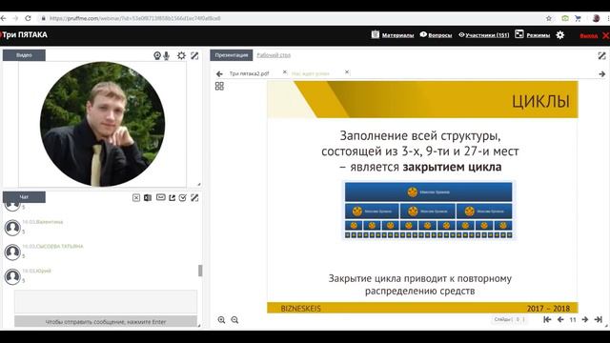
Task: Click the webcam icon in video panel
Action: pyautogui.click(x=157, y=56)
